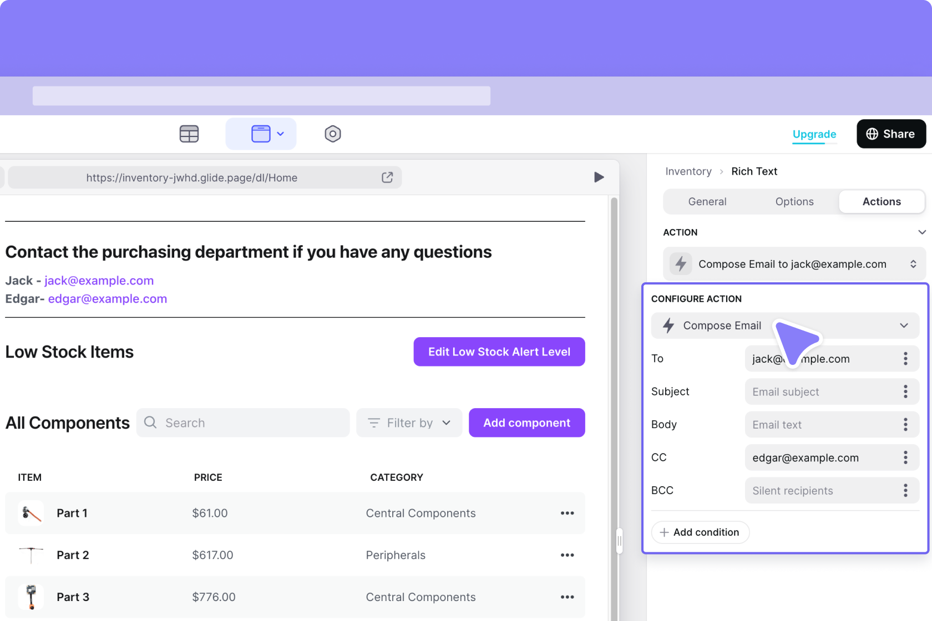Screen dimensions: 932x621
Task: Click the Add condition button
Action: pyautogui.click(x=700, y=532)
